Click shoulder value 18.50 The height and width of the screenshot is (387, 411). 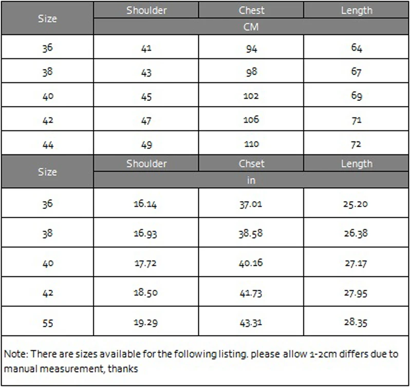(146, 292)
